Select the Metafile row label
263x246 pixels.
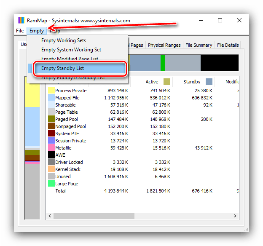(63, 148)
